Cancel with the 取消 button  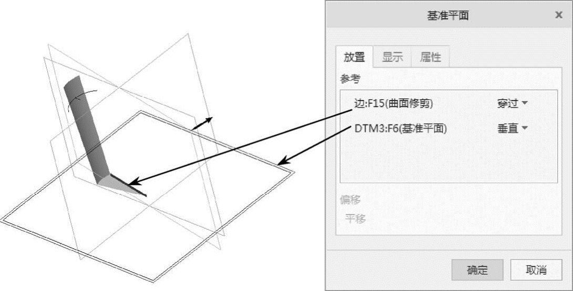coord(536,270)
